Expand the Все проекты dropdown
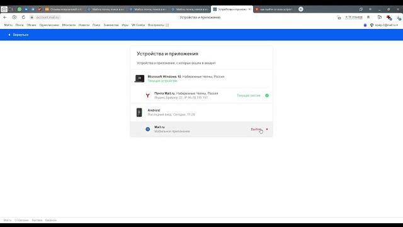The width and height of the screenshot is (403, 227). (x=158, y=25)
